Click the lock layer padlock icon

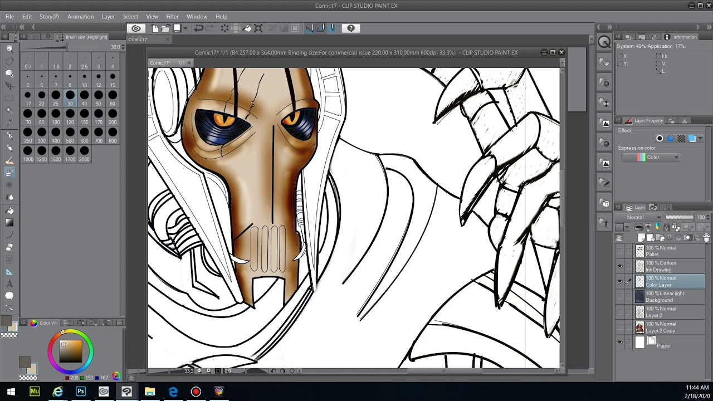(667, 227)
